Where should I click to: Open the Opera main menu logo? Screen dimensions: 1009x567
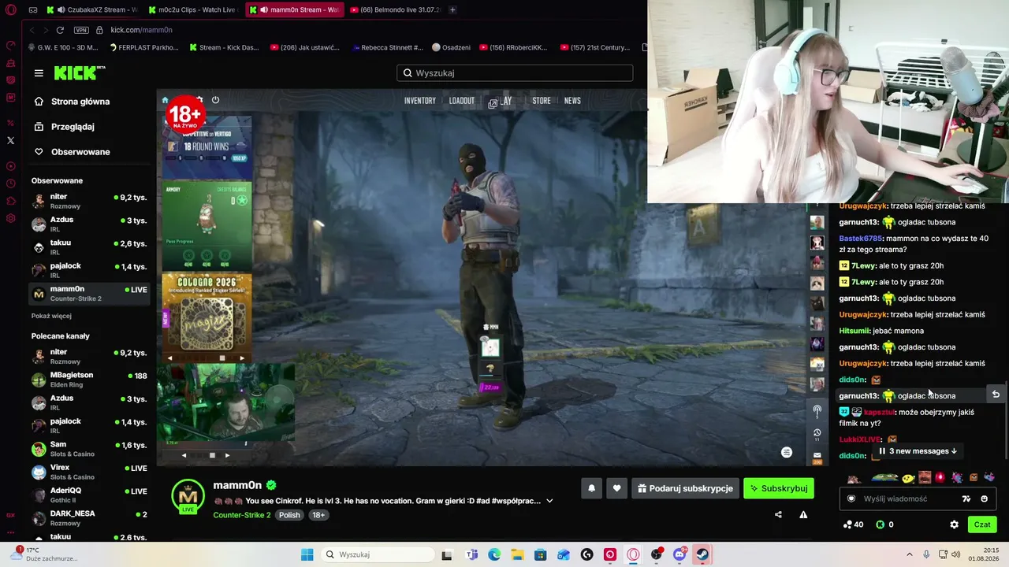tap(10, 10)
